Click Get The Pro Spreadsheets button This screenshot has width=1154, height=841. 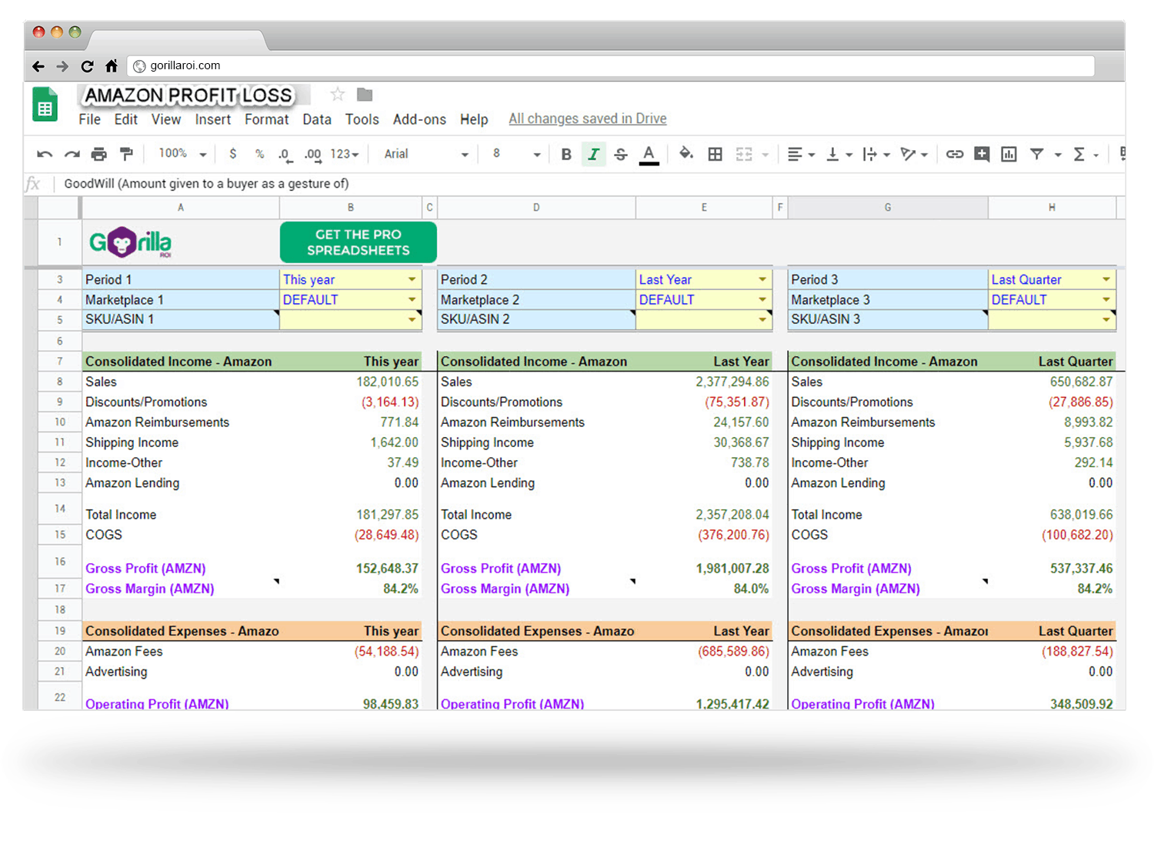tap(359, 242)
